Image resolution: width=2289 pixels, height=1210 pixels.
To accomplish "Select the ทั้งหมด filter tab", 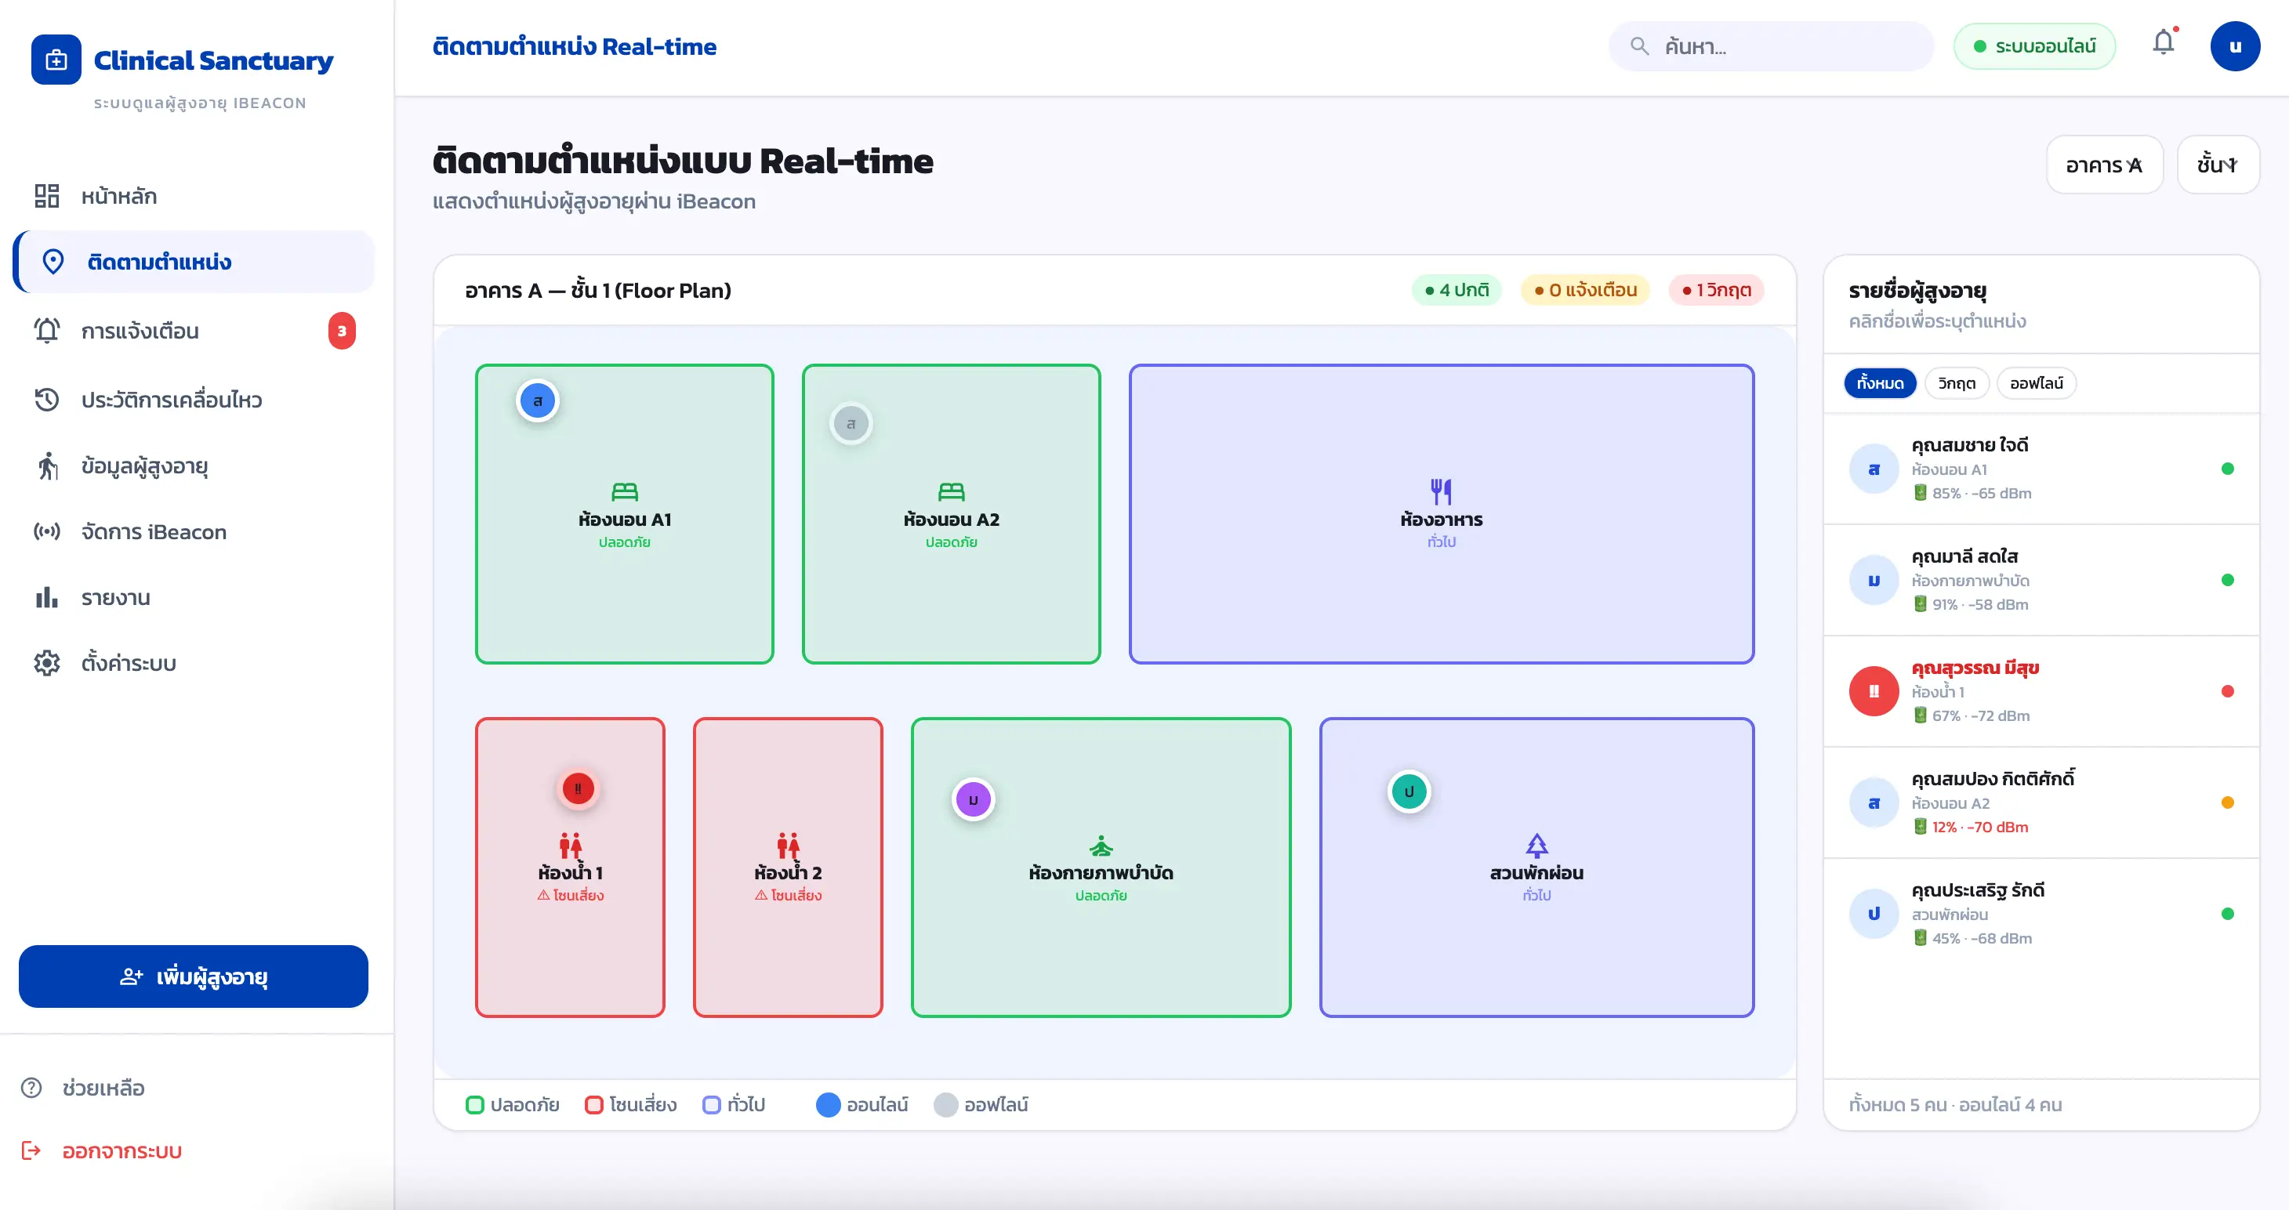I will pyautogui.click(x=1881, y=383).
